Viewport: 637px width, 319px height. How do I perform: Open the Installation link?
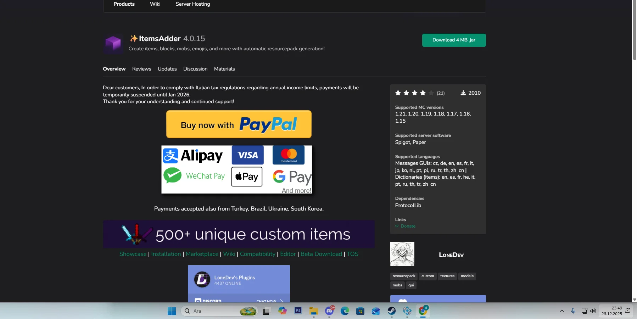click(x=166, y=254)
